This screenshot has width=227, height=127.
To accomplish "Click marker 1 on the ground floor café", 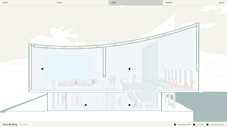I will (129, 105).
